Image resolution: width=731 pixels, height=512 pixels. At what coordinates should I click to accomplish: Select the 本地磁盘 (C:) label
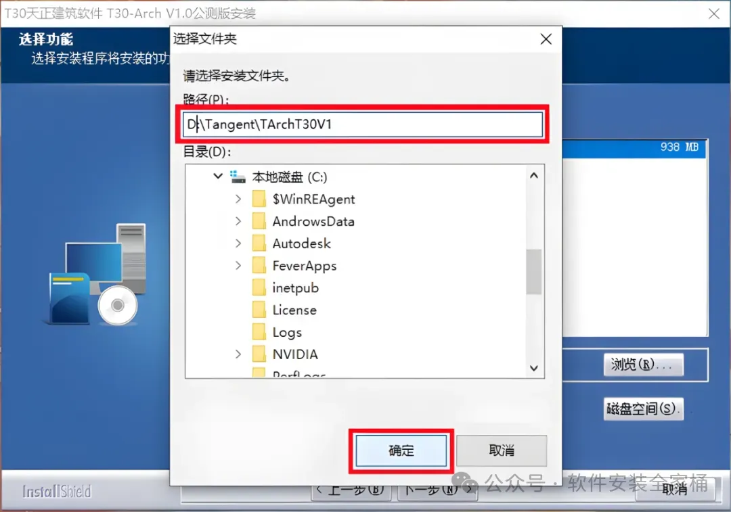[290, 177]
